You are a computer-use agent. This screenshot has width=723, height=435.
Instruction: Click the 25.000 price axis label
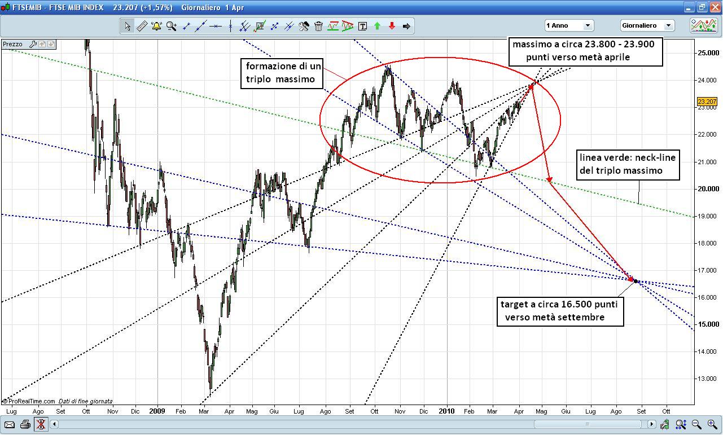(x=707, y=53)
